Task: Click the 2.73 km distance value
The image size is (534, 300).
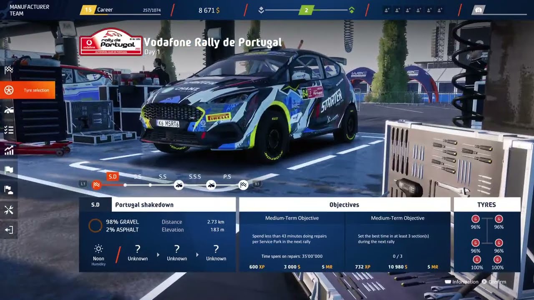Action: (x=216, y=222)
